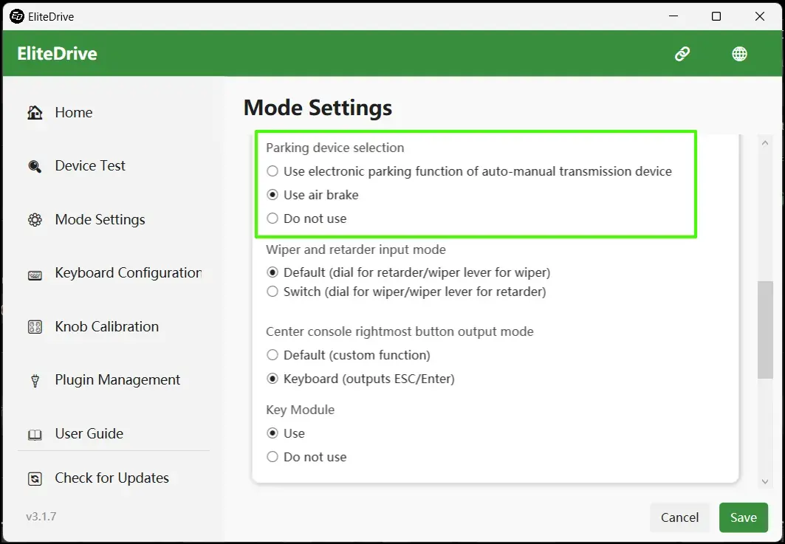Close the EliteDrive window

(x=759, y=16)
